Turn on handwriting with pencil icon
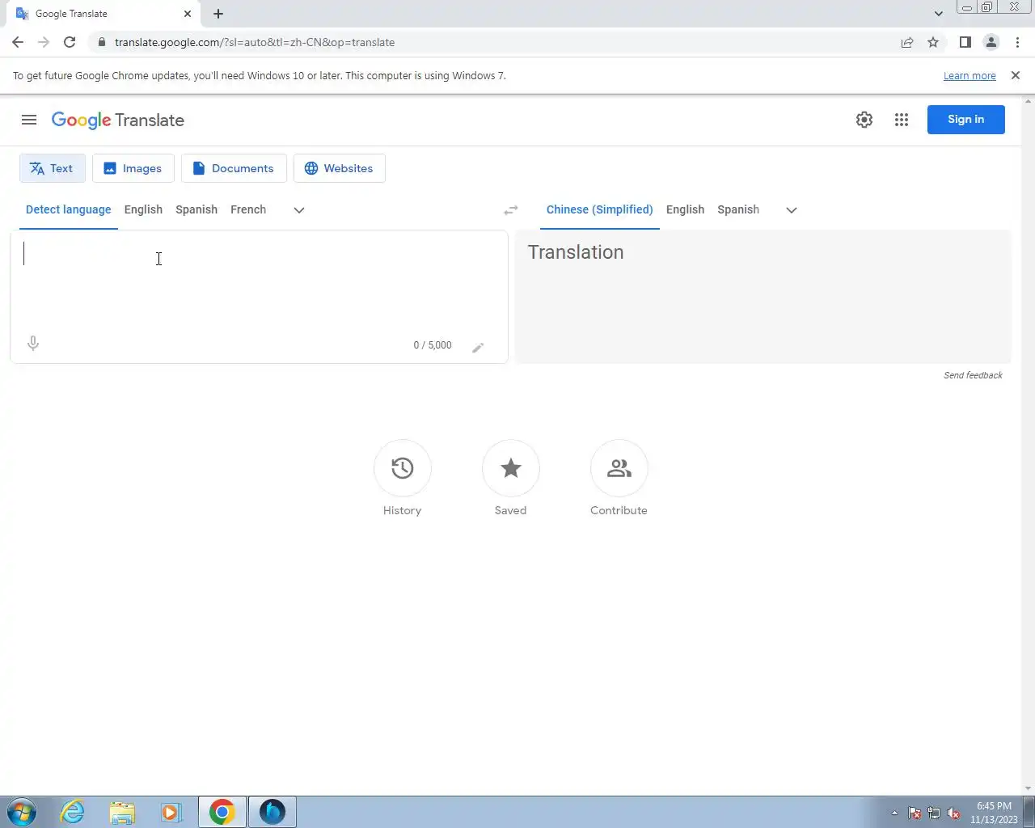The width and height of the screenshot is (1035, 828). point(478,347)
